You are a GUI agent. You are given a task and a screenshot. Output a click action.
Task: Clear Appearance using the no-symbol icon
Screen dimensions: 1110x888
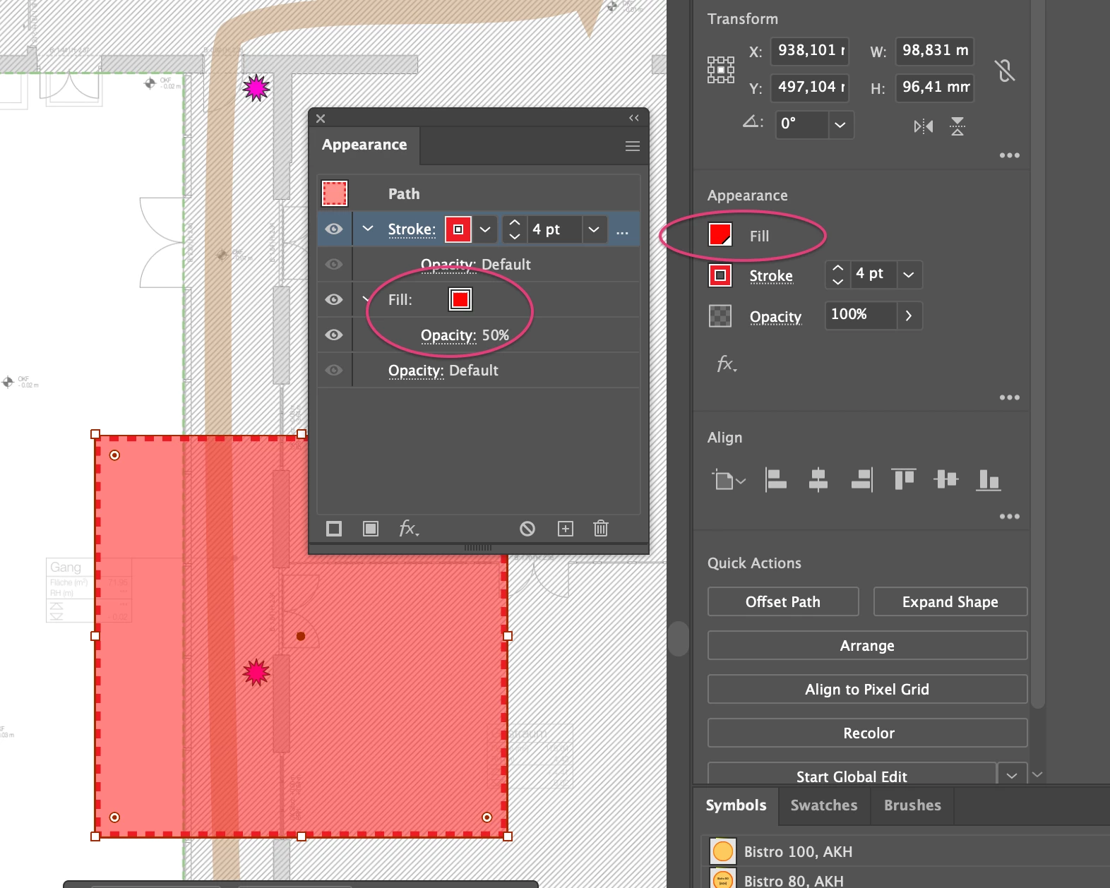coord(527,529)
